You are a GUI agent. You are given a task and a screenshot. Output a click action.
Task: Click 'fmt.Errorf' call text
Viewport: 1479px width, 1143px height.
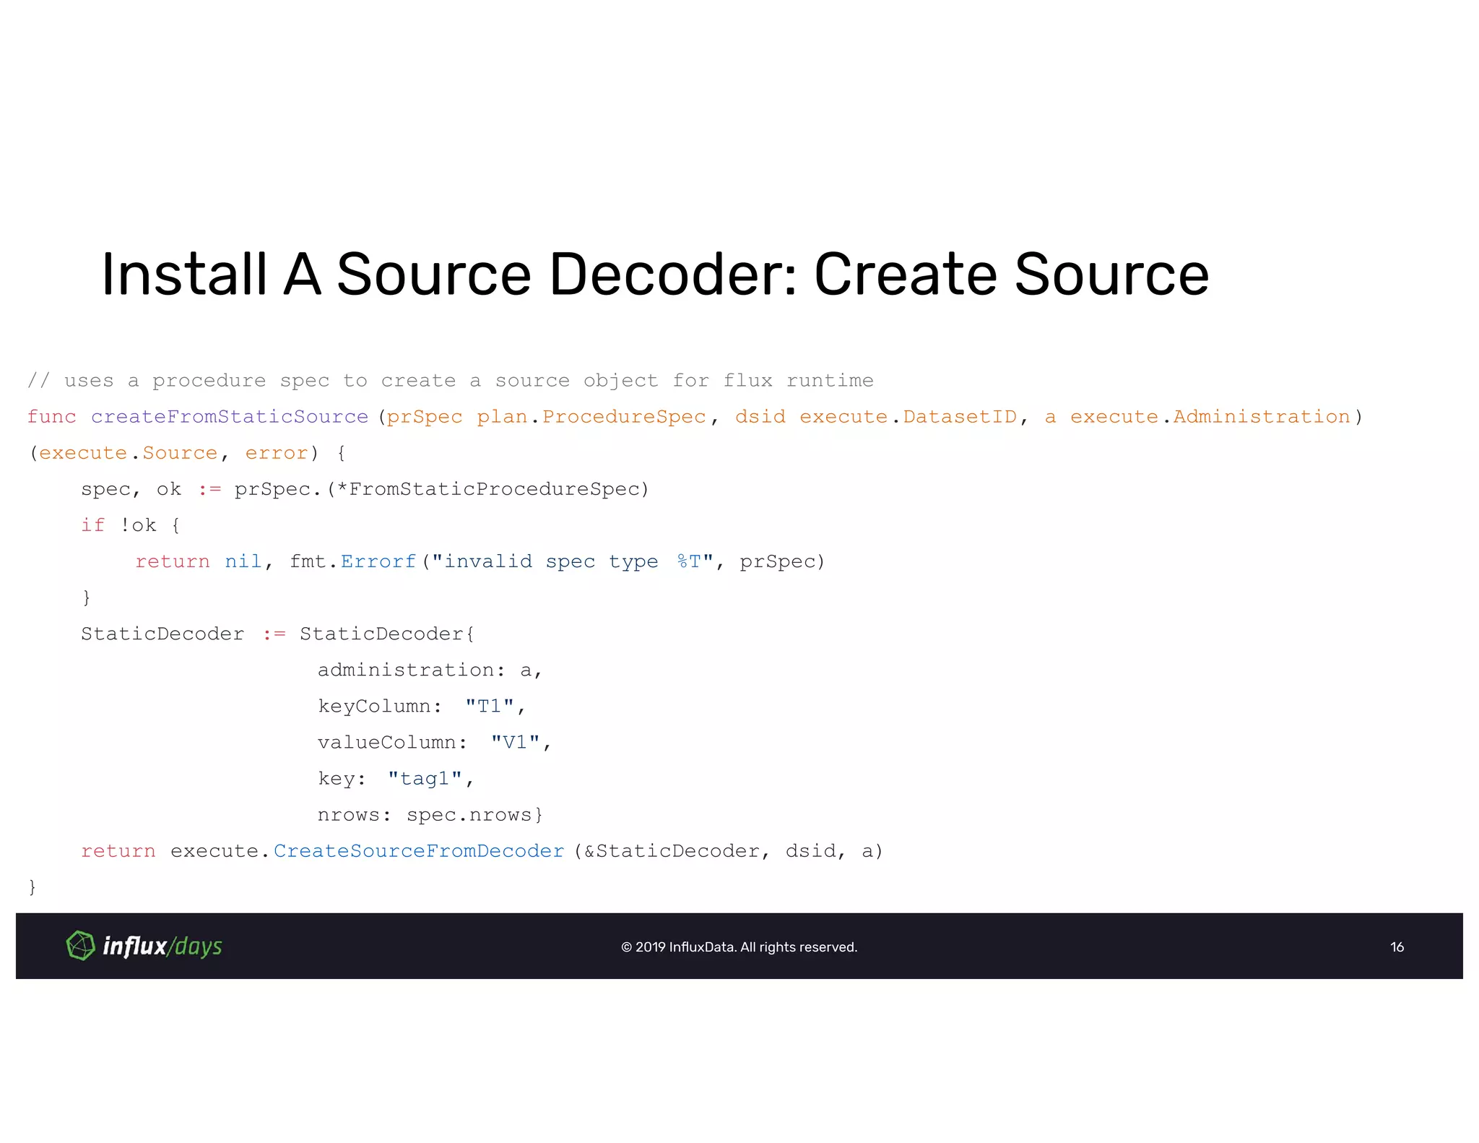click(x=353, y=561)
